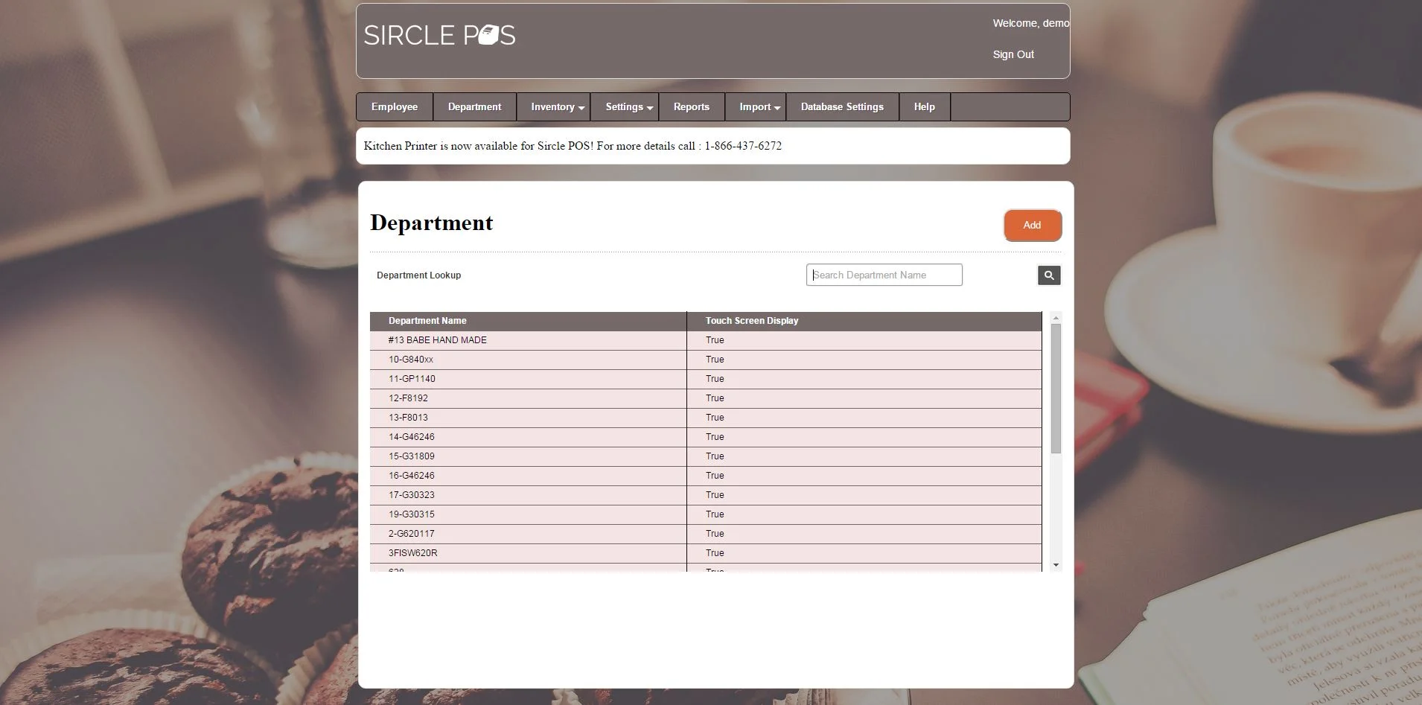Open the Department menu item
The height and width of the screenshot is (705, 1422).
[x=474, y=107]
